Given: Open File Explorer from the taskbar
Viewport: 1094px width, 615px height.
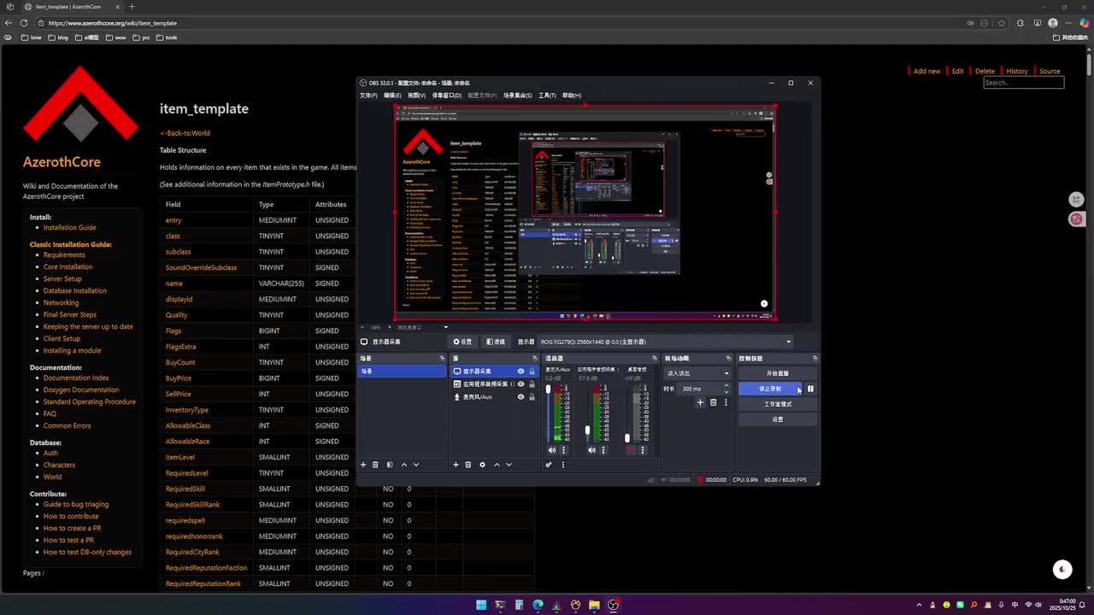Looking at the screenshot, I should coord(594,605).
